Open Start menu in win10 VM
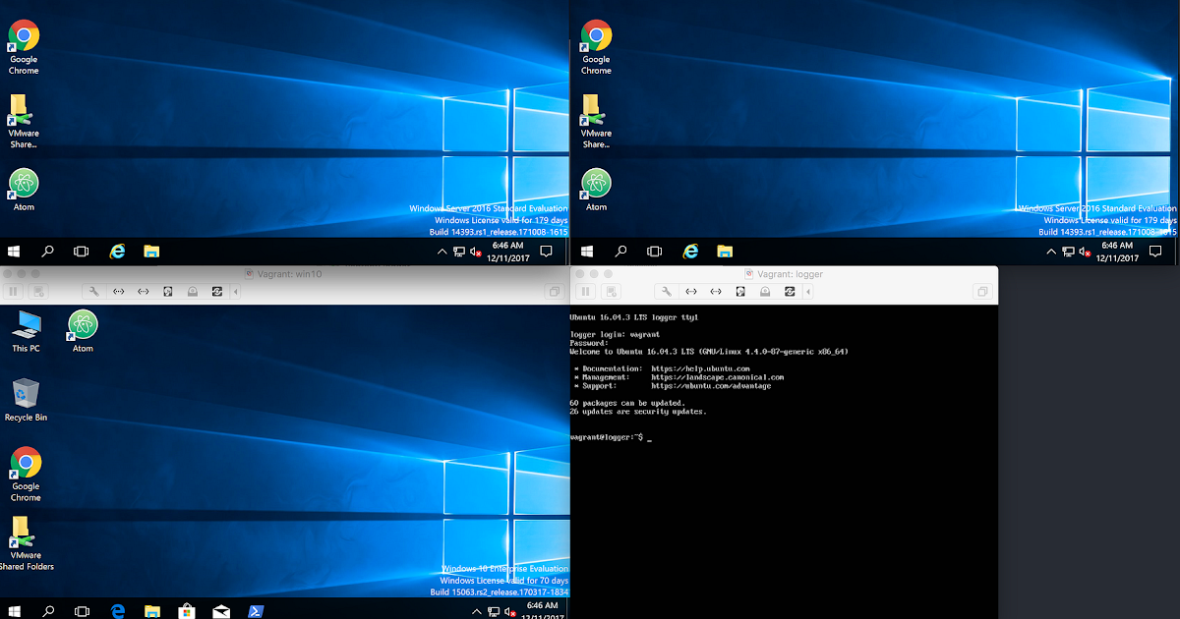 point(15,610)
